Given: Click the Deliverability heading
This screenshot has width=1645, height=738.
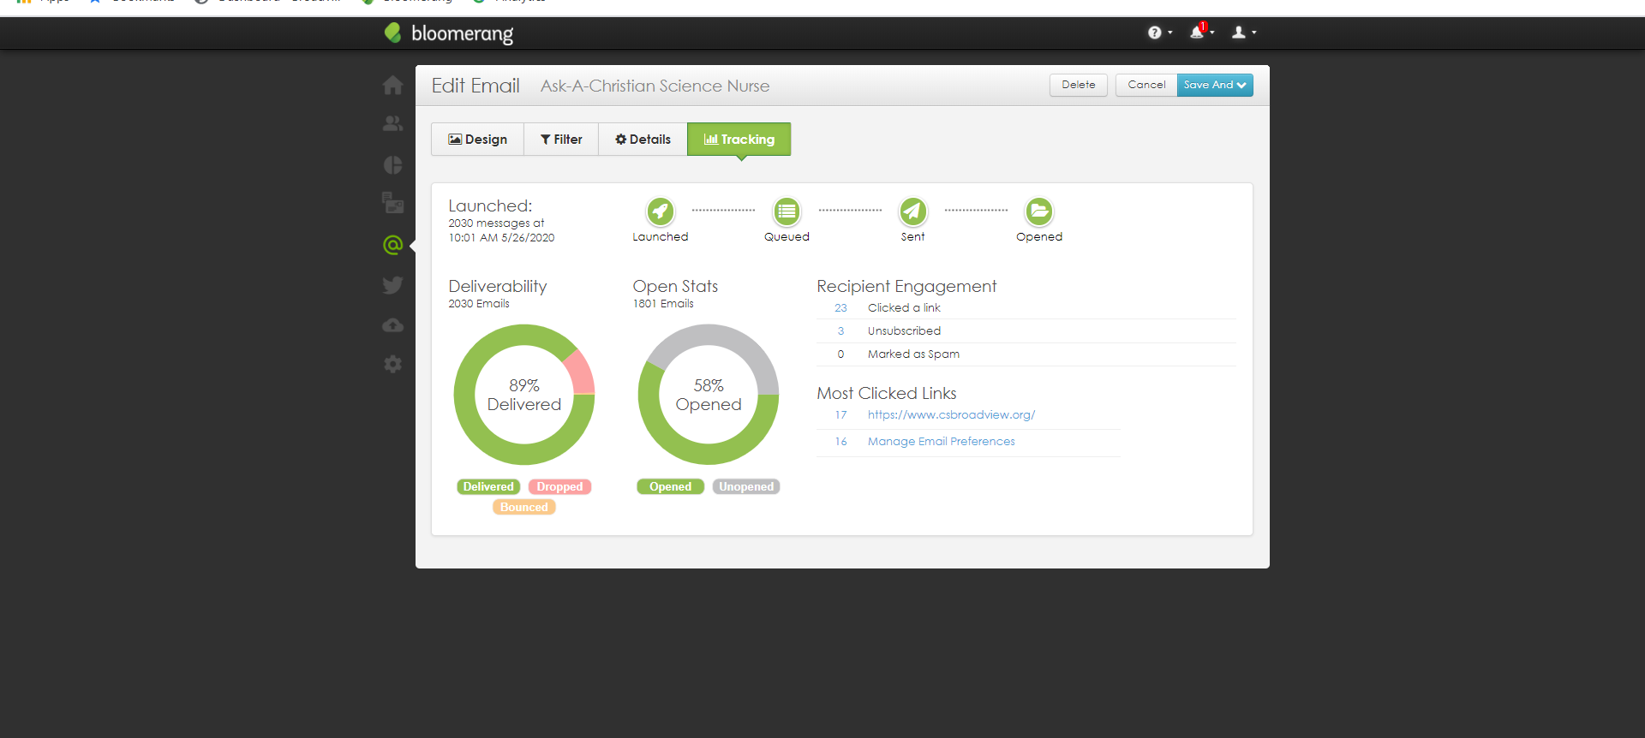Looking at the screenshot, I should 498,286.
